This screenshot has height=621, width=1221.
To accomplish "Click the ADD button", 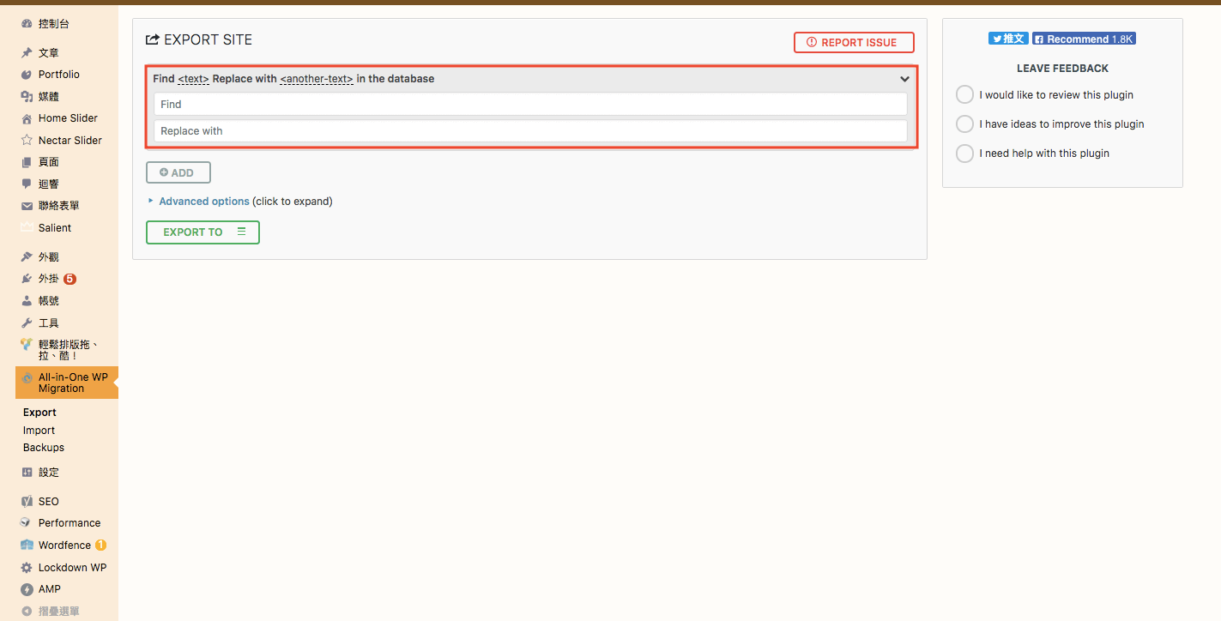I will tap(178, 172).
